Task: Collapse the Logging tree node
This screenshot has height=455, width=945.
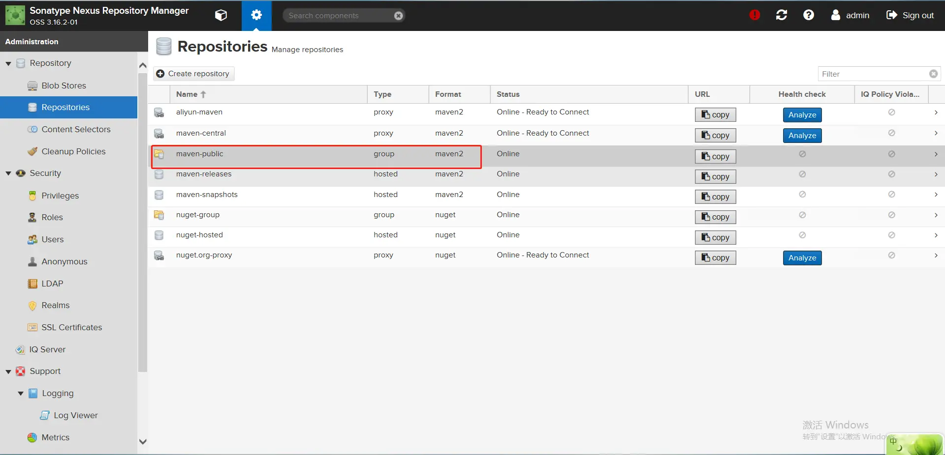Action: (21, 394)
